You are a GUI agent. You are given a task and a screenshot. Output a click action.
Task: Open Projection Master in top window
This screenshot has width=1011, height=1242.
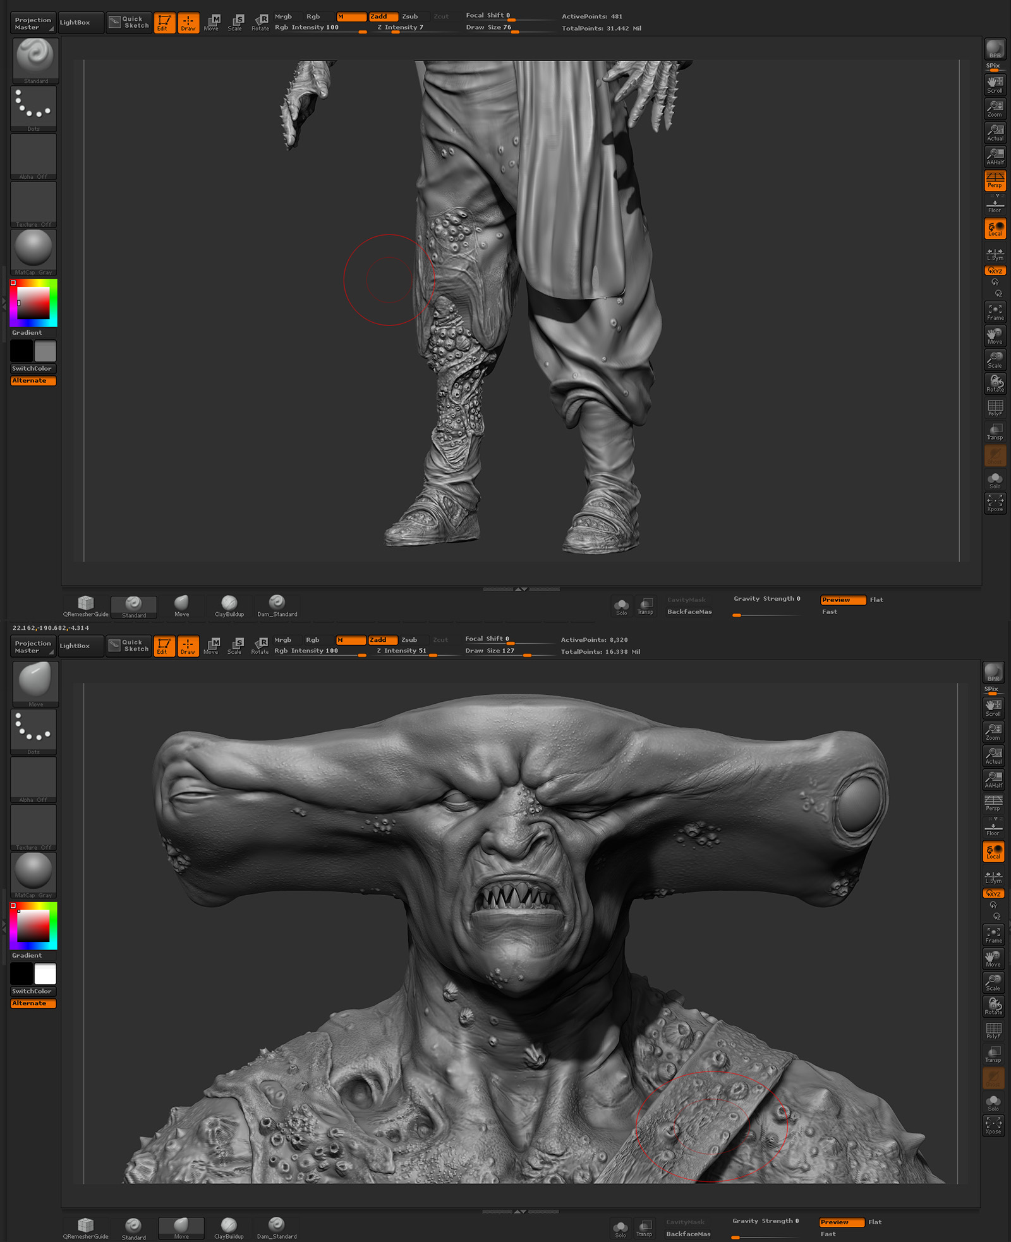pyautogui.click(x=34, y=23)
